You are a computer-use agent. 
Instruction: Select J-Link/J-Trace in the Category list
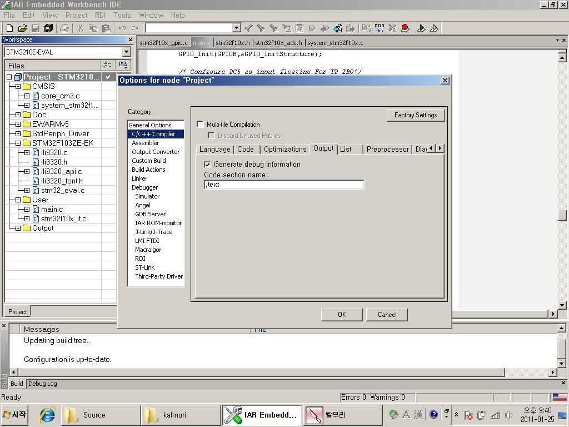pyautogui.click(x=154, y=232)
